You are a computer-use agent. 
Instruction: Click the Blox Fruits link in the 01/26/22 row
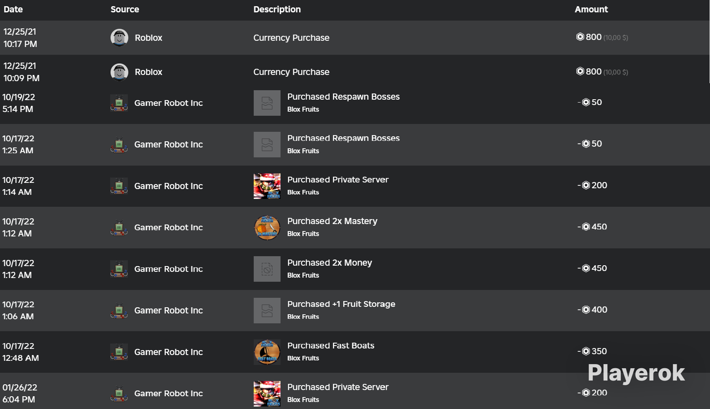303,400
